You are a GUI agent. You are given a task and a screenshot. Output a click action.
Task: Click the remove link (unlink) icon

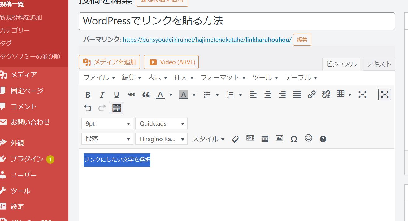[326, 95]
